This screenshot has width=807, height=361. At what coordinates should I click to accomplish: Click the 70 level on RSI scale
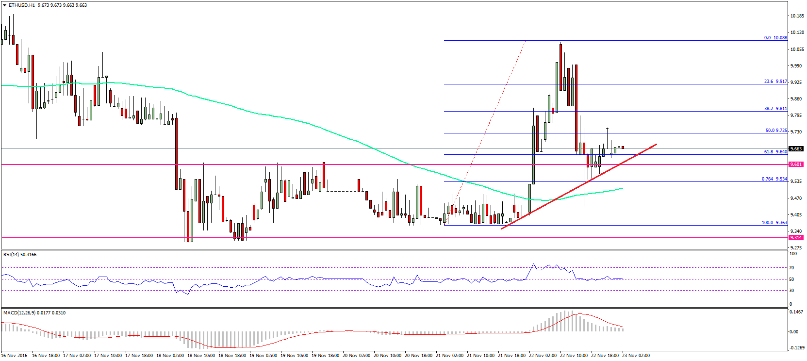792,268
